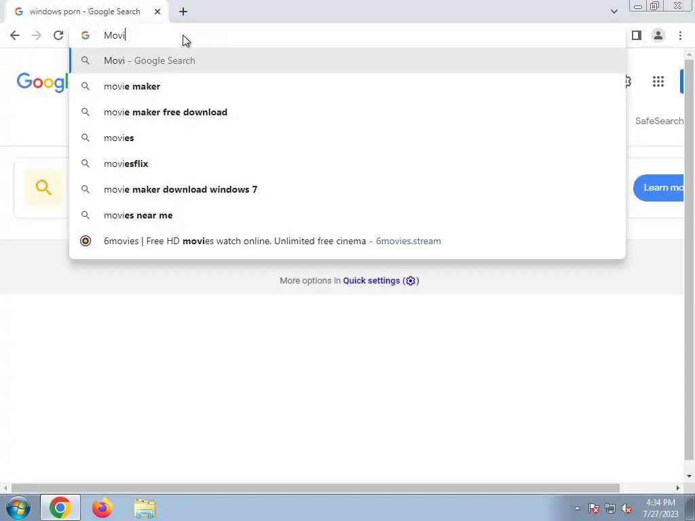Toggle the Chrome side panel icon
The height and width of the screenshot is (521, 695).
click(x=637, y=35)
